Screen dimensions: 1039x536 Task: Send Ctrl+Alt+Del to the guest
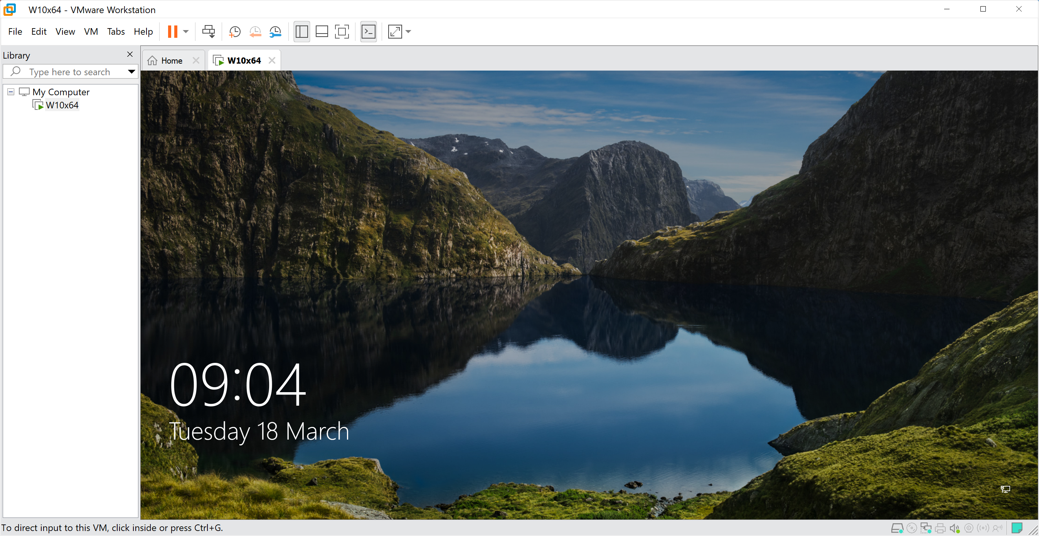point(209,32)
